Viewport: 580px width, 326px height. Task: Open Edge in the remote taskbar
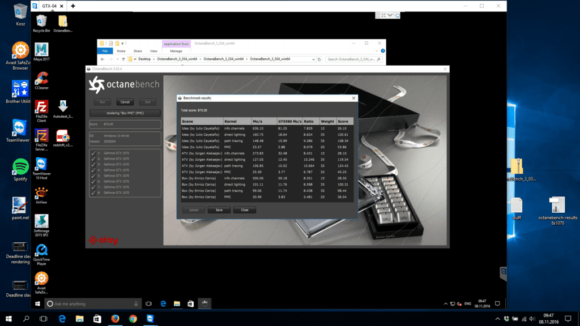pos(163,303)
